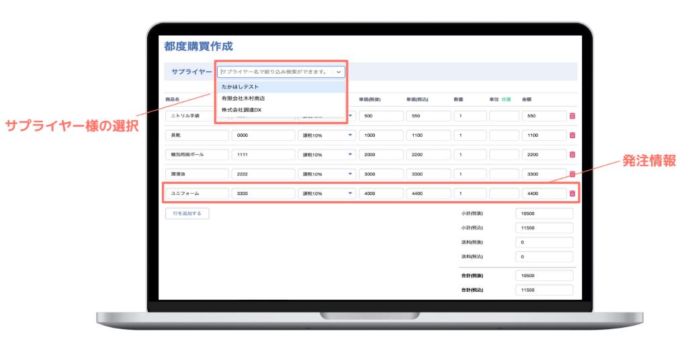The height and width of the screenshot is (338, 680).
Task: Click the quantity field in 梱包用段ボール row
Action: (470, 154)
